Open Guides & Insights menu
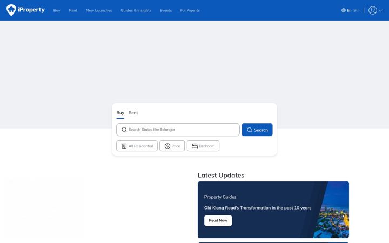Image resolution: width=389 pixels, height=243 pixels. click(x=136, y=10)
